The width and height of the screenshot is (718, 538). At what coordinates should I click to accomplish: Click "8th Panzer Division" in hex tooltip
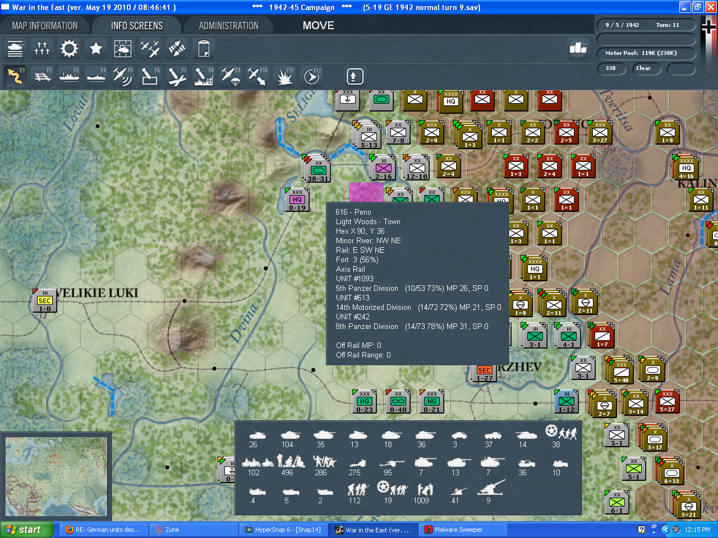click(x=367, y=326)
